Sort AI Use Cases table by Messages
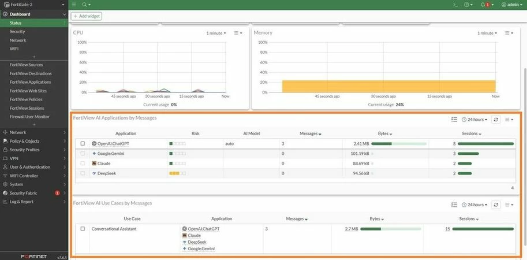 click(297, 218)
